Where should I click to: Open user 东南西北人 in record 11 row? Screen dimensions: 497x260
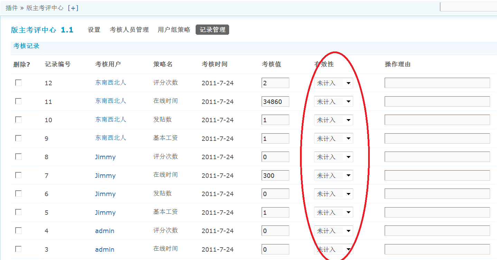111,101
